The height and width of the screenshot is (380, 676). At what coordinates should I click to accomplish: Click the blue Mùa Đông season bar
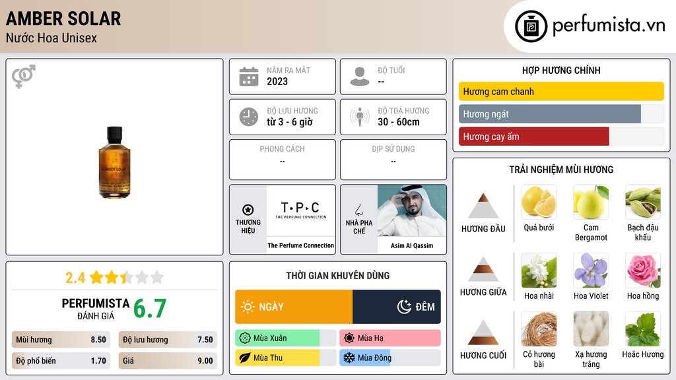point(364,358)
